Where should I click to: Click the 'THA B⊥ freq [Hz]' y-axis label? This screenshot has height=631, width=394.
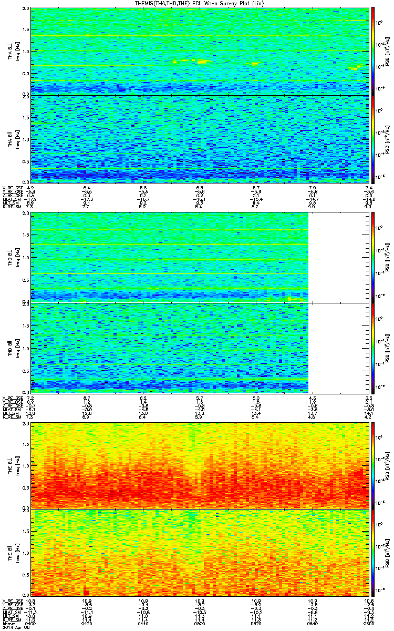(13, 51)
